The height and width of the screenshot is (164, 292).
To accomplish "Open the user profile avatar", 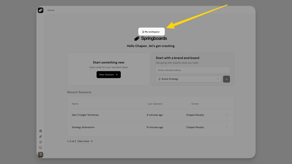I will coord(41,154).
